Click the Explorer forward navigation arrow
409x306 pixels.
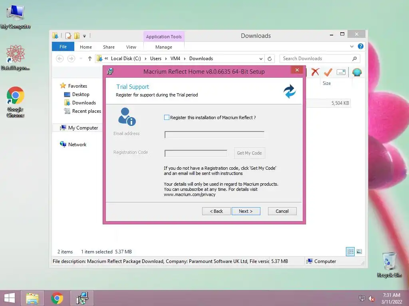(71, 59)
